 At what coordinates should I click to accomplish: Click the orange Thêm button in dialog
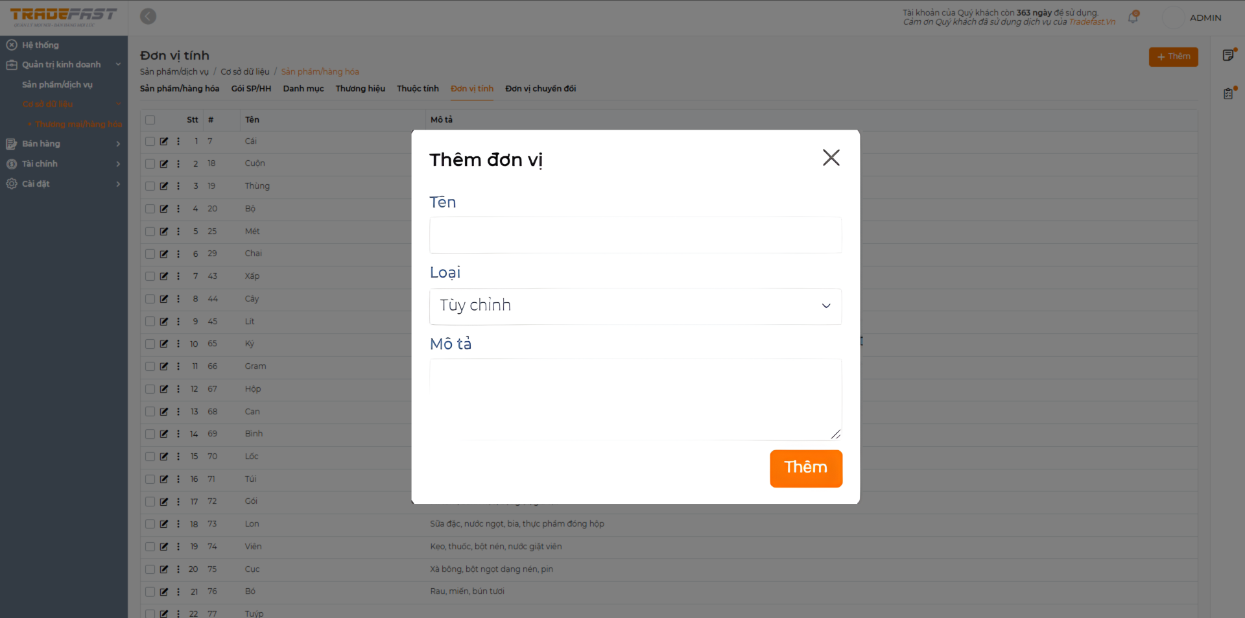pos(805,468)
